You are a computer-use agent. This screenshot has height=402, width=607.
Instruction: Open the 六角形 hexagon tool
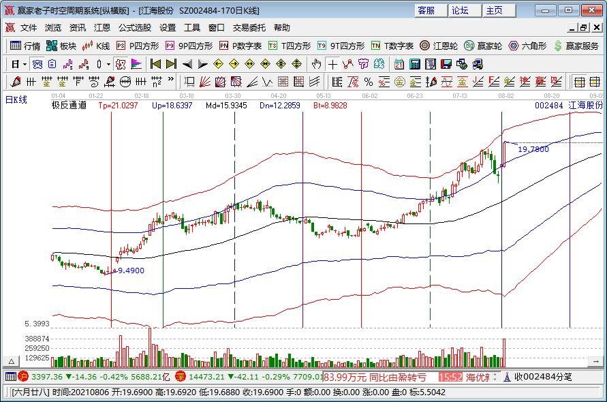click(x=527, y=46)
